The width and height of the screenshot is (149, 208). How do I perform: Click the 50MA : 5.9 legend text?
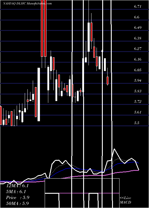[17, 203]
